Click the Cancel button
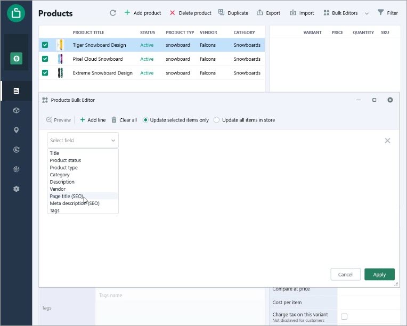This screenshot has width=407, height=326. click(346, 274)
